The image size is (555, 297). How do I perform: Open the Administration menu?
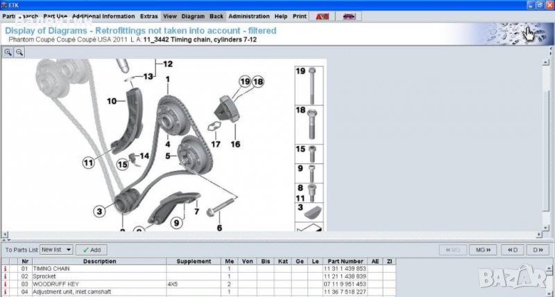coord(248,15)
